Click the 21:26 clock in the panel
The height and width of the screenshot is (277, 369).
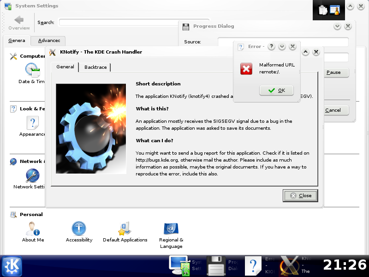click(x=345, y=265)
